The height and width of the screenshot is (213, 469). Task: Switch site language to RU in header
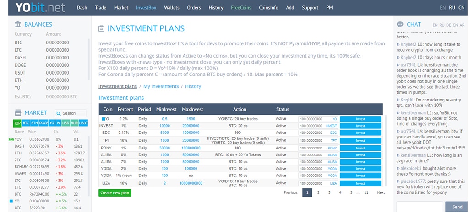[452, 8]
